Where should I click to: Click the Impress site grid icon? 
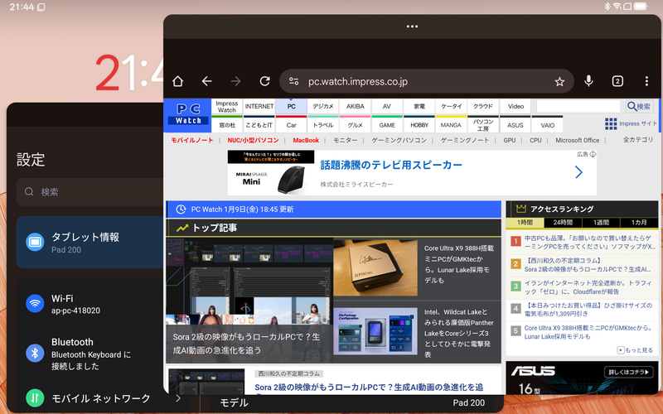tap(611, 123)
